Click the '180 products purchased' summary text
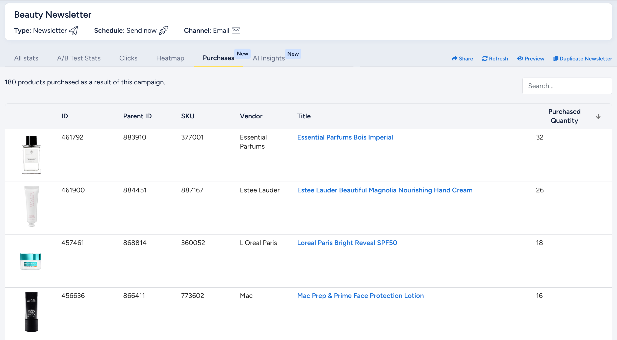 (x=85, y=82)
